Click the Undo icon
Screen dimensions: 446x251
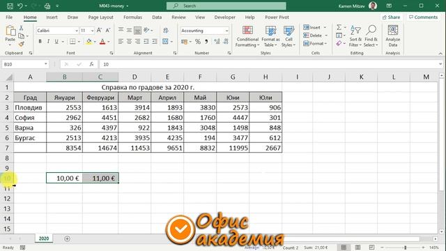click(20, 6)
